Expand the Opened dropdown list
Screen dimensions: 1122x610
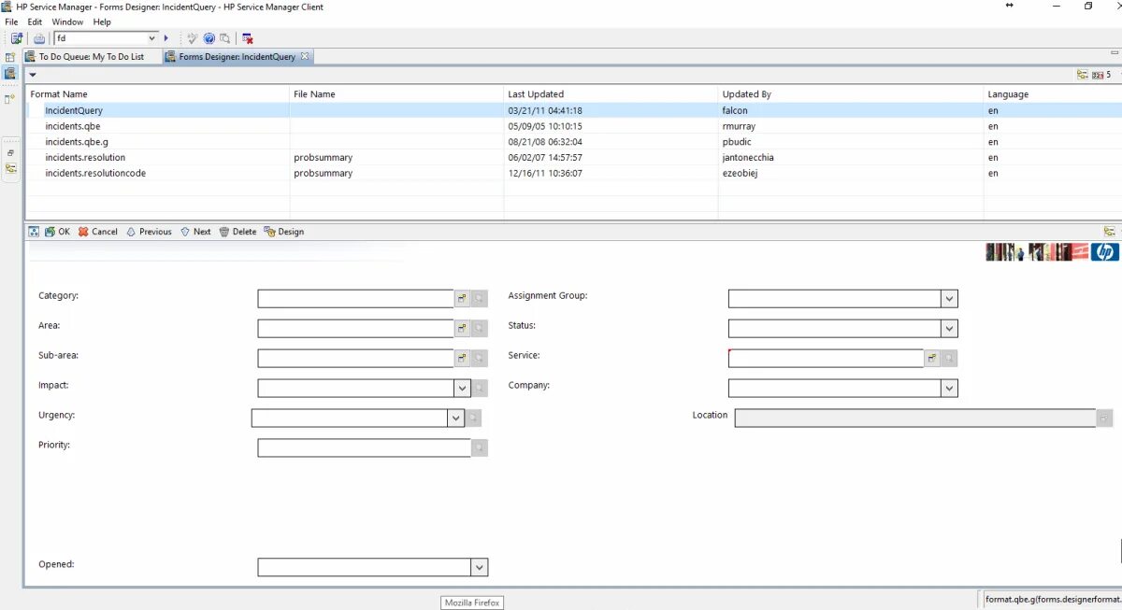(x=480, y=567)
